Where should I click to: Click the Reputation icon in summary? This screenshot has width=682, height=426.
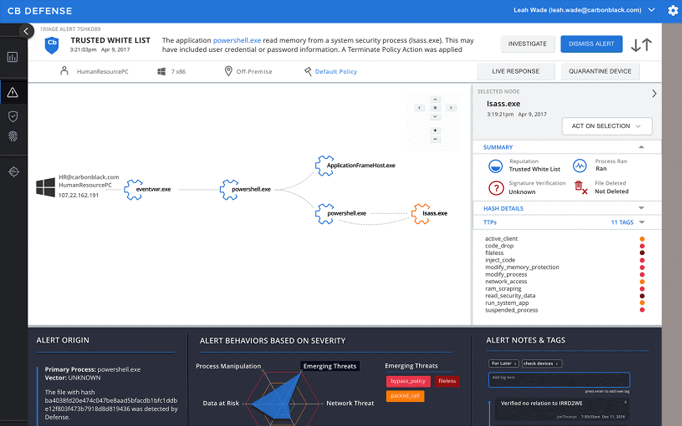(496, 166)
